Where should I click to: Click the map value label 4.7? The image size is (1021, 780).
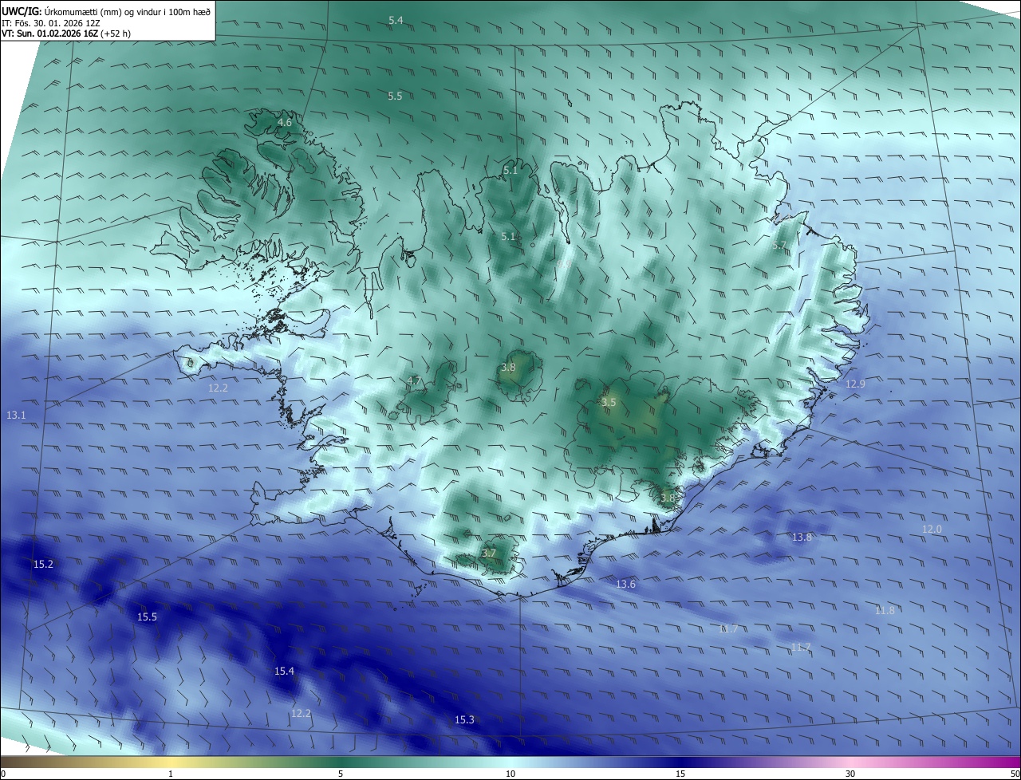(413, 381)
